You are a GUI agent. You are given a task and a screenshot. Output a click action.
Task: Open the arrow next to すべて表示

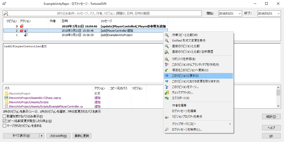pos(42,136)
